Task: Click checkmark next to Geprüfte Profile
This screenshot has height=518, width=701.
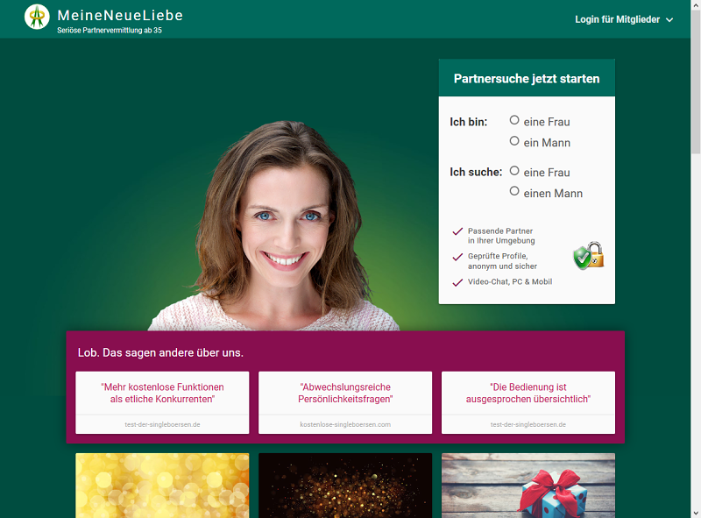Action: tap(457, 257)
